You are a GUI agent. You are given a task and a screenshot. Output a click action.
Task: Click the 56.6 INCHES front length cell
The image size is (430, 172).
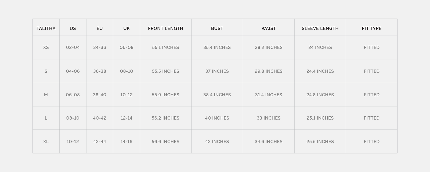pos(165,142)
